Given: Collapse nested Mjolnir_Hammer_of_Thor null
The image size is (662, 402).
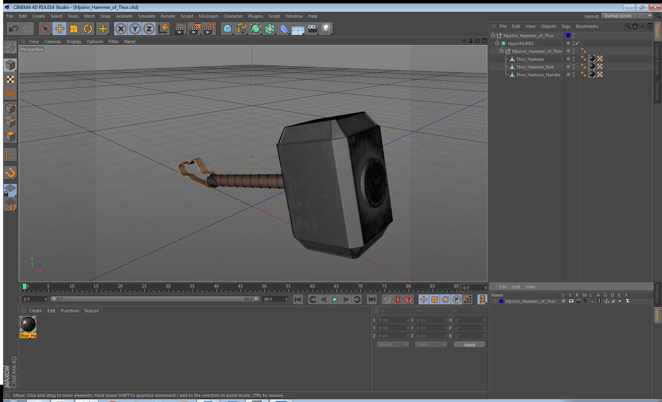Looking at the screenshot, I should coord(501,51).
